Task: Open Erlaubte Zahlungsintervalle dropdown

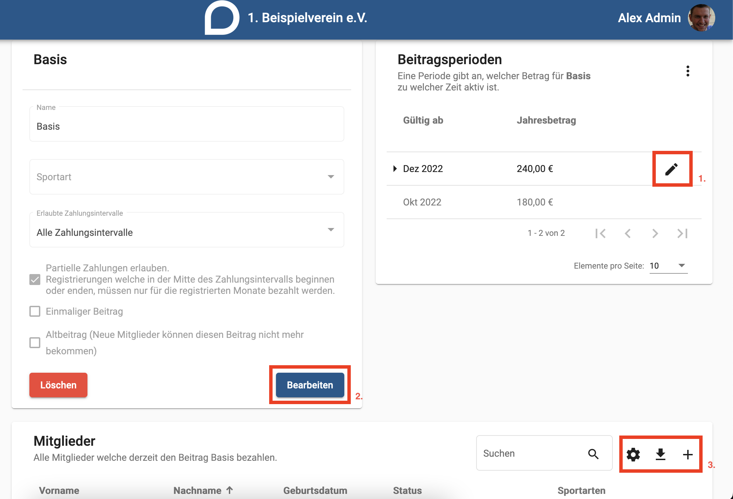Action: coord(187,230)
